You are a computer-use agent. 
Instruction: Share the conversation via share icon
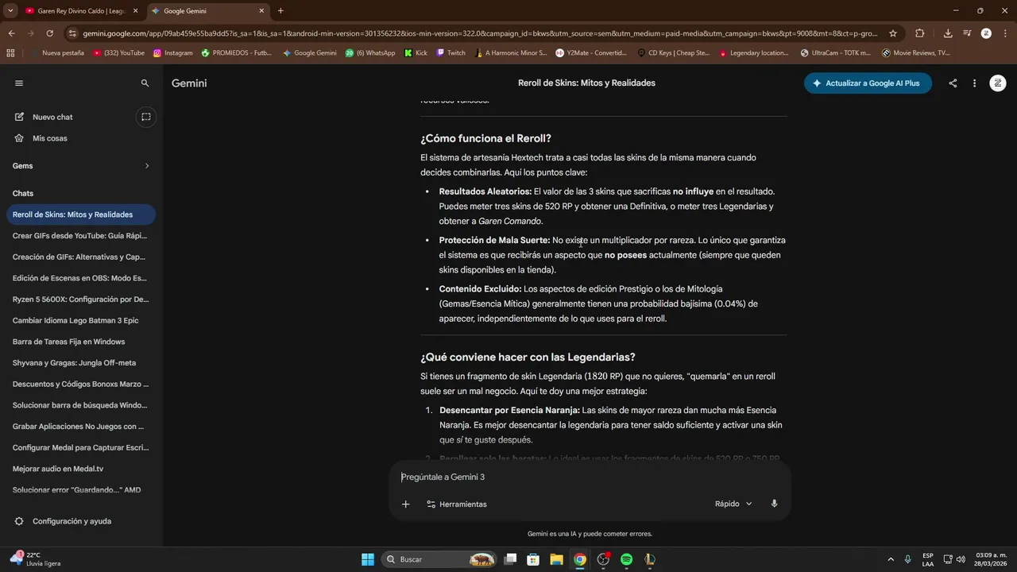click(953, 83)
